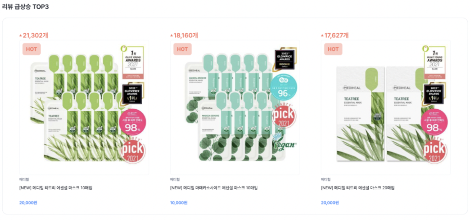Click the pick 2021 badge on third product

click(435, 150)
